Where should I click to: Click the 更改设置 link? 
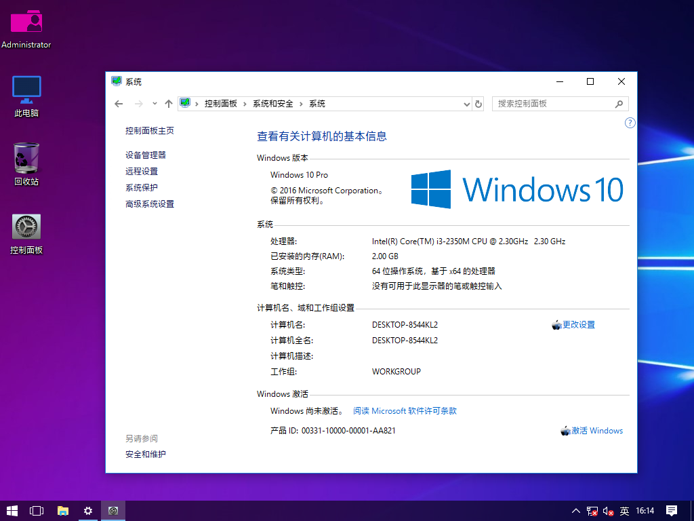(578, 325)
